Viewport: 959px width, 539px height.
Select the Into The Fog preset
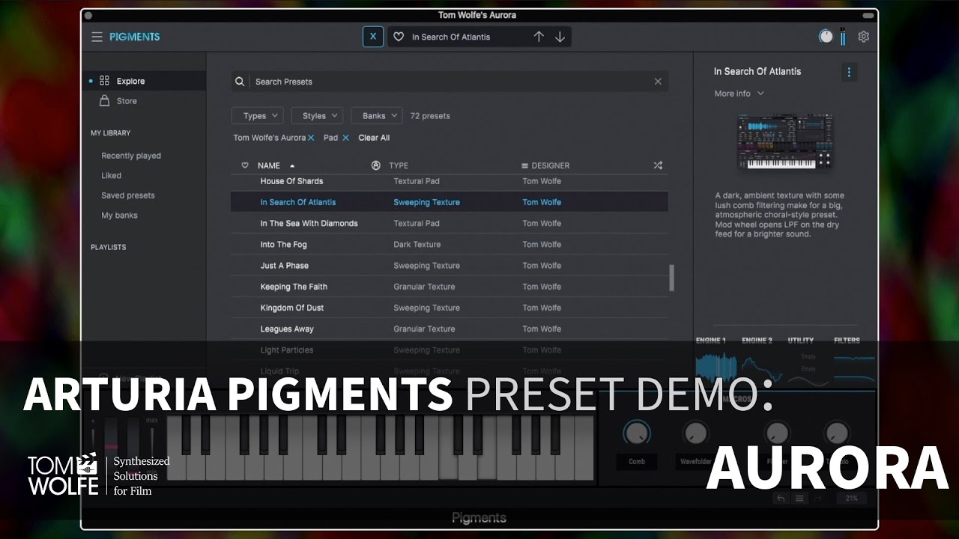pyautogui.click(x=450, y=244)
